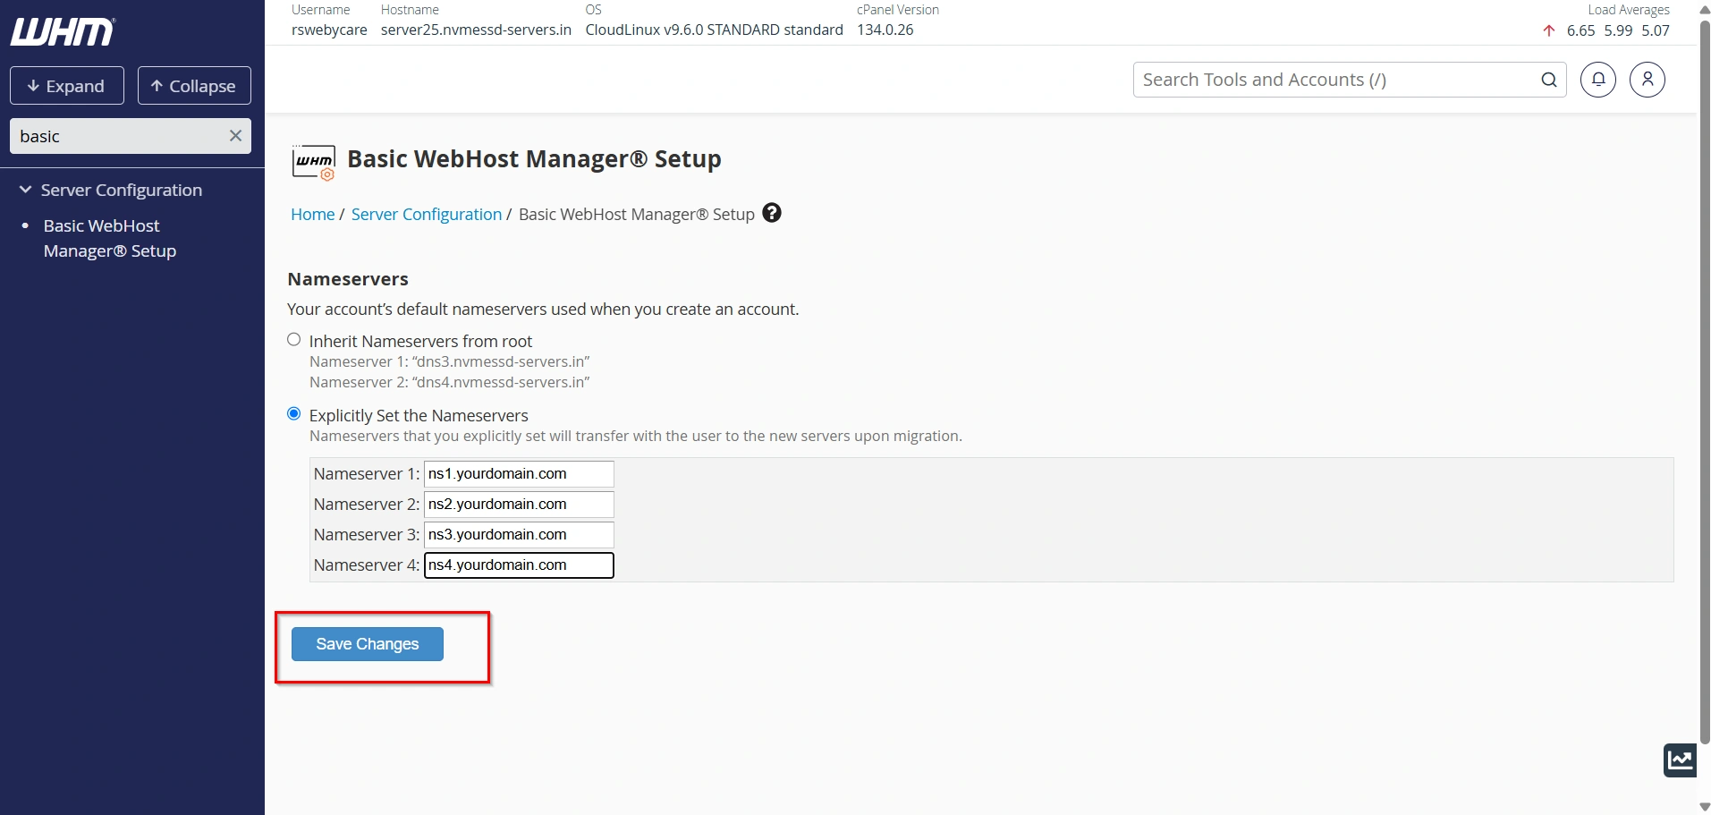Click the load average value 5.07
Image resolution: width=1711 pixels, height=815 pixels.
click(1656, 30)
